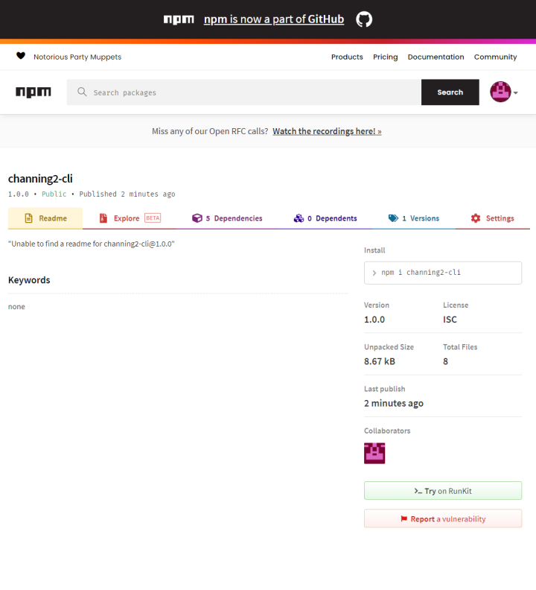Open the account dropdown arrow
This screenshot has width=536, height=590.
516,92
